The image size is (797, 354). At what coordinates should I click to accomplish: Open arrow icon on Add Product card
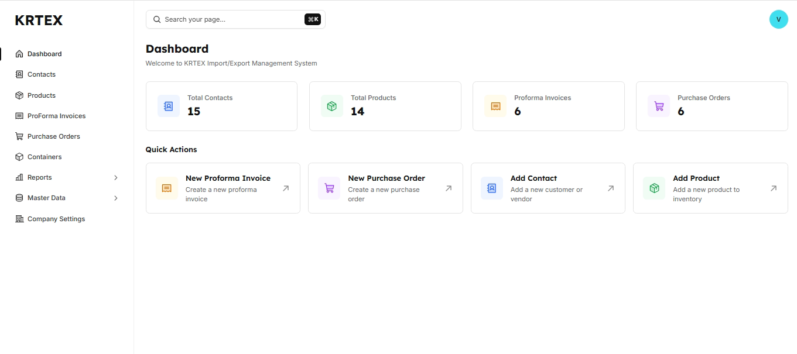click(773, 188)
